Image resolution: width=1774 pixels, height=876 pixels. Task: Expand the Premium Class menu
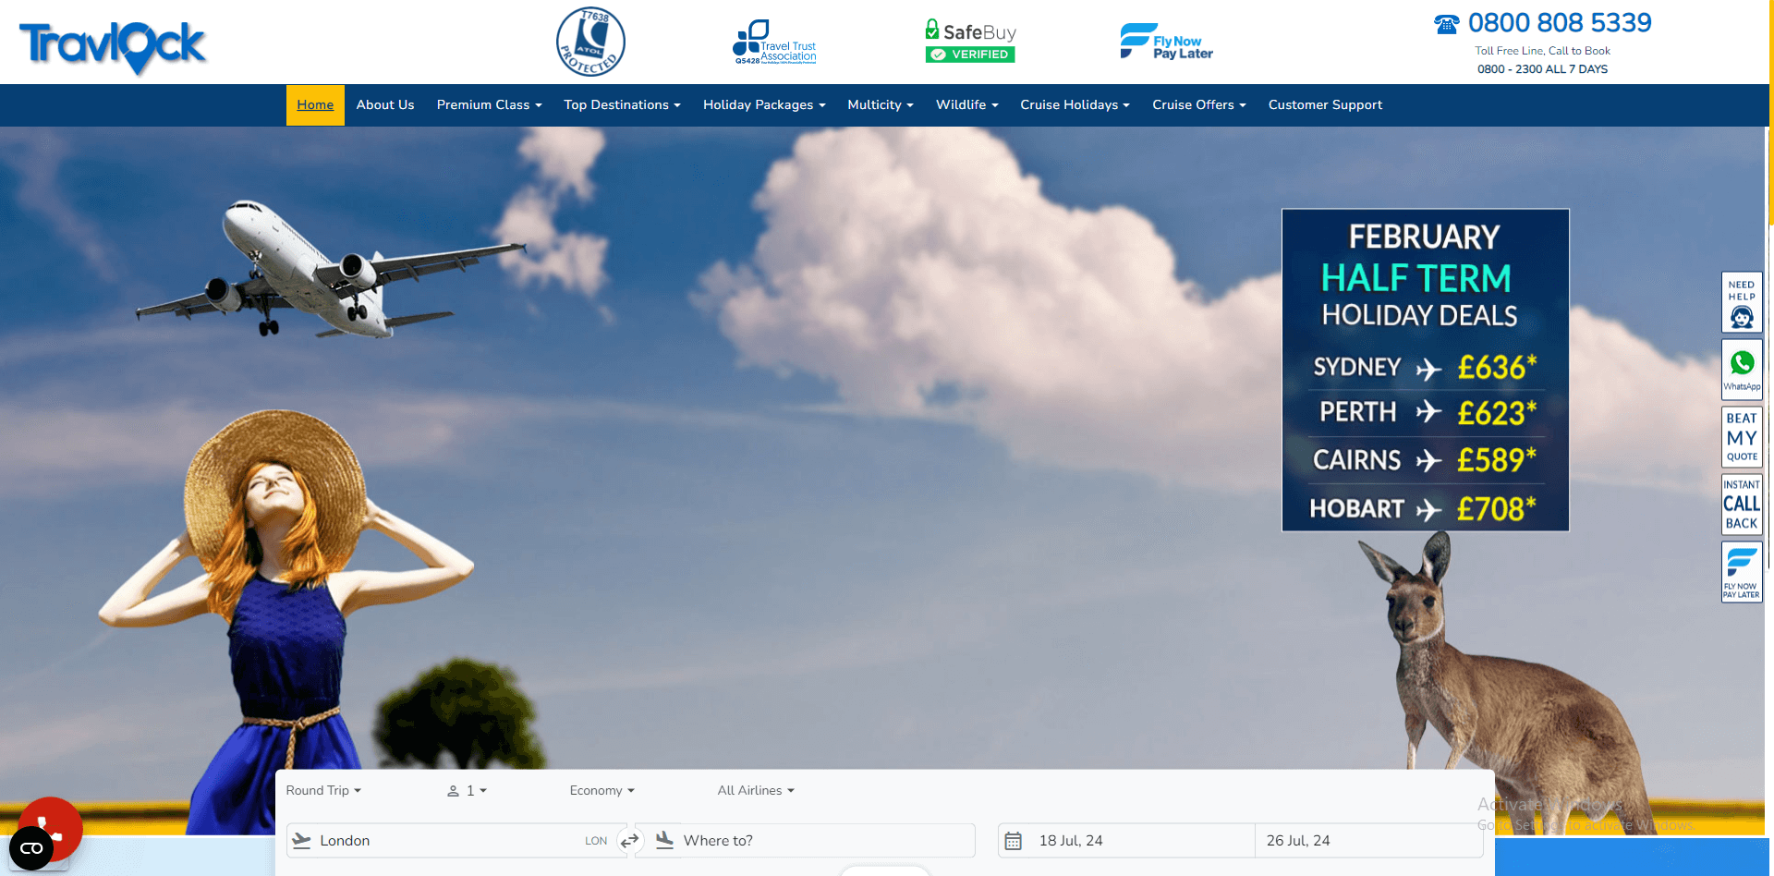[489, 105]
